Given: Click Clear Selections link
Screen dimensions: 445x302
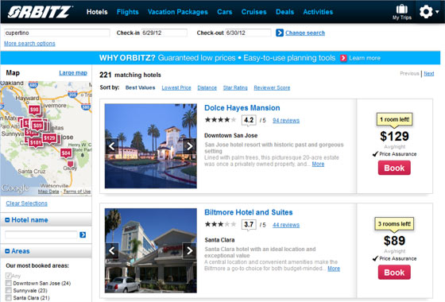Looking at the screenshot, I should (x=27, y=203).
